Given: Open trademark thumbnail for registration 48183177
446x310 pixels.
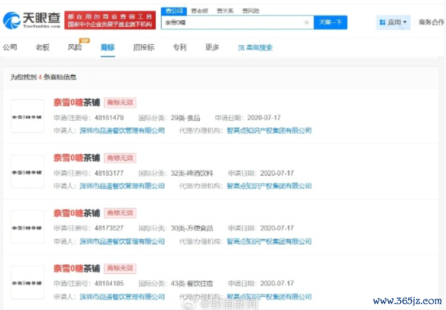Looking at the screenshot, I should coord(27,172).
